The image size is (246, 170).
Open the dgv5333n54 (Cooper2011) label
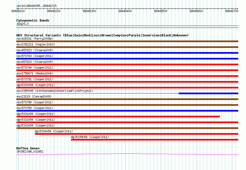point(36,125)
